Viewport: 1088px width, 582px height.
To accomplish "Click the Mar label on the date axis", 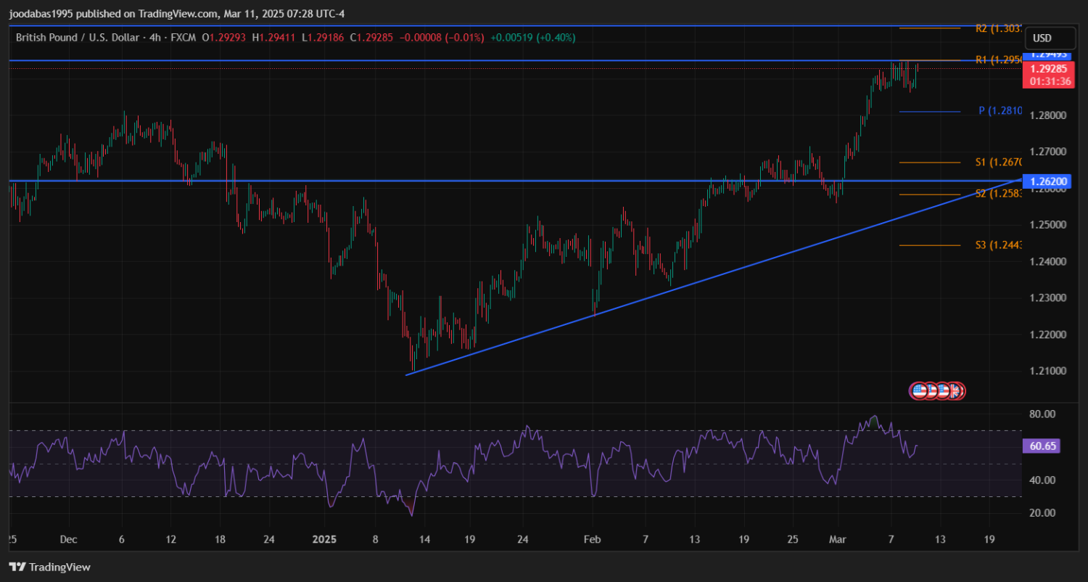I will coord(838,539).
